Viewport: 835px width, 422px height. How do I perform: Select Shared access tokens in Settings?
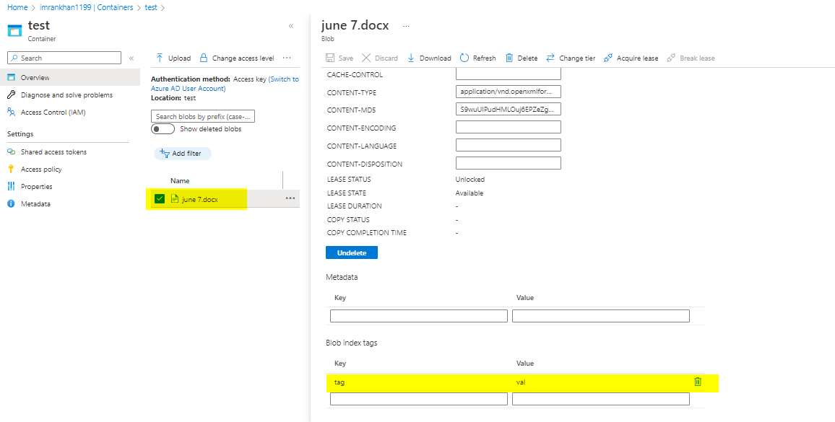(53, 152)
